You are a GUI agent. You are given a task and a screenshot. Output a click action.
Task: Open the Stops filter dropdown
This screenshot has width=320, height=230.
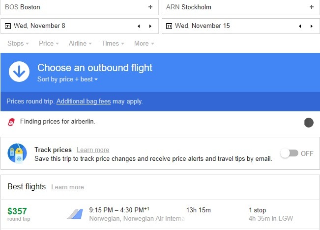click(x=18, y=44)
